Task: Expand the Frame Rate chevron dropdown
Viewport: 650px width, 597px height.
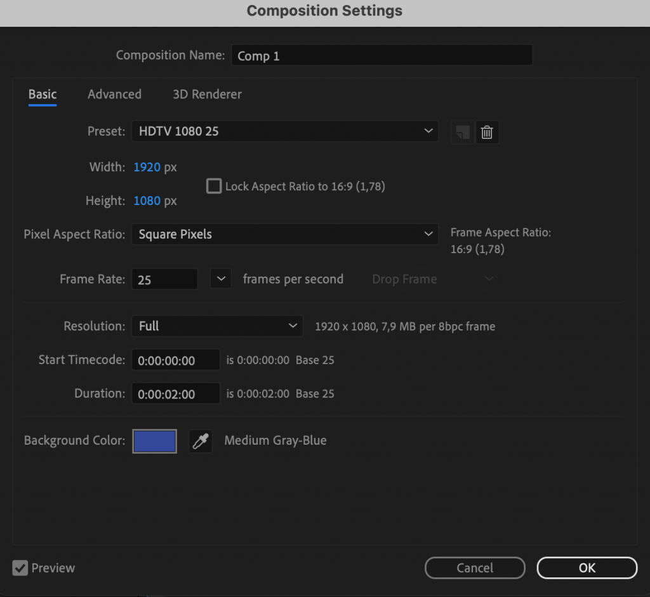Action: [220, 278]
